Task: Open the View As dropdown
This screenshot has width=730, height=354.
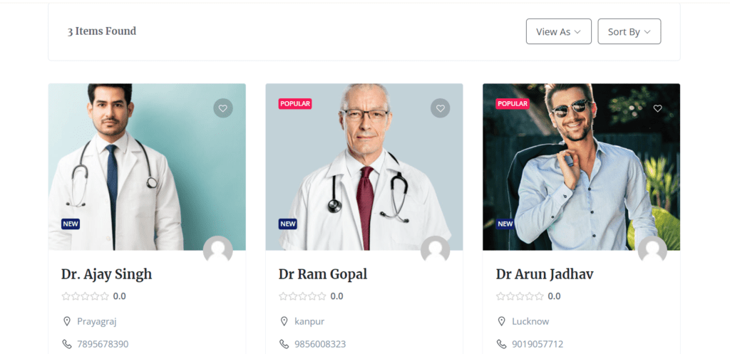Action: (559, 31)
